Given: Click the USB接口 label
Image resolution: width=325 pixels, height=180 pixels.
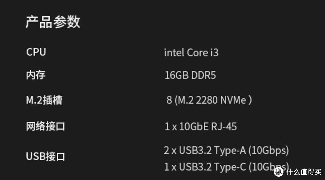Looking at the screenshot, I should point(45,157).
